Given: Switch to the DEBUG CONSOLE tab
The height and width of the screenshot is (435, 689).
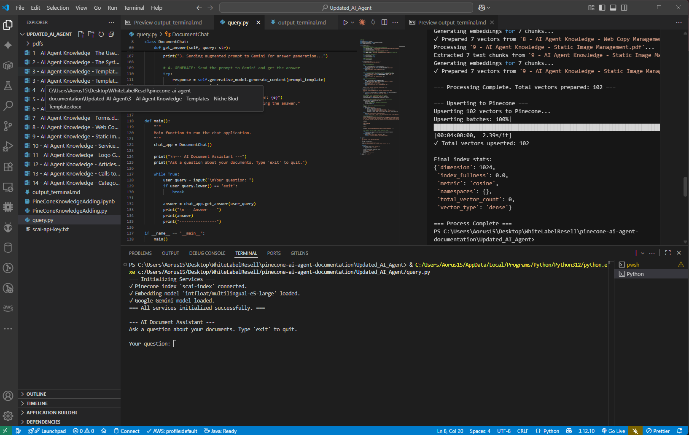Looking at the screenshot, I should [207, 253].
